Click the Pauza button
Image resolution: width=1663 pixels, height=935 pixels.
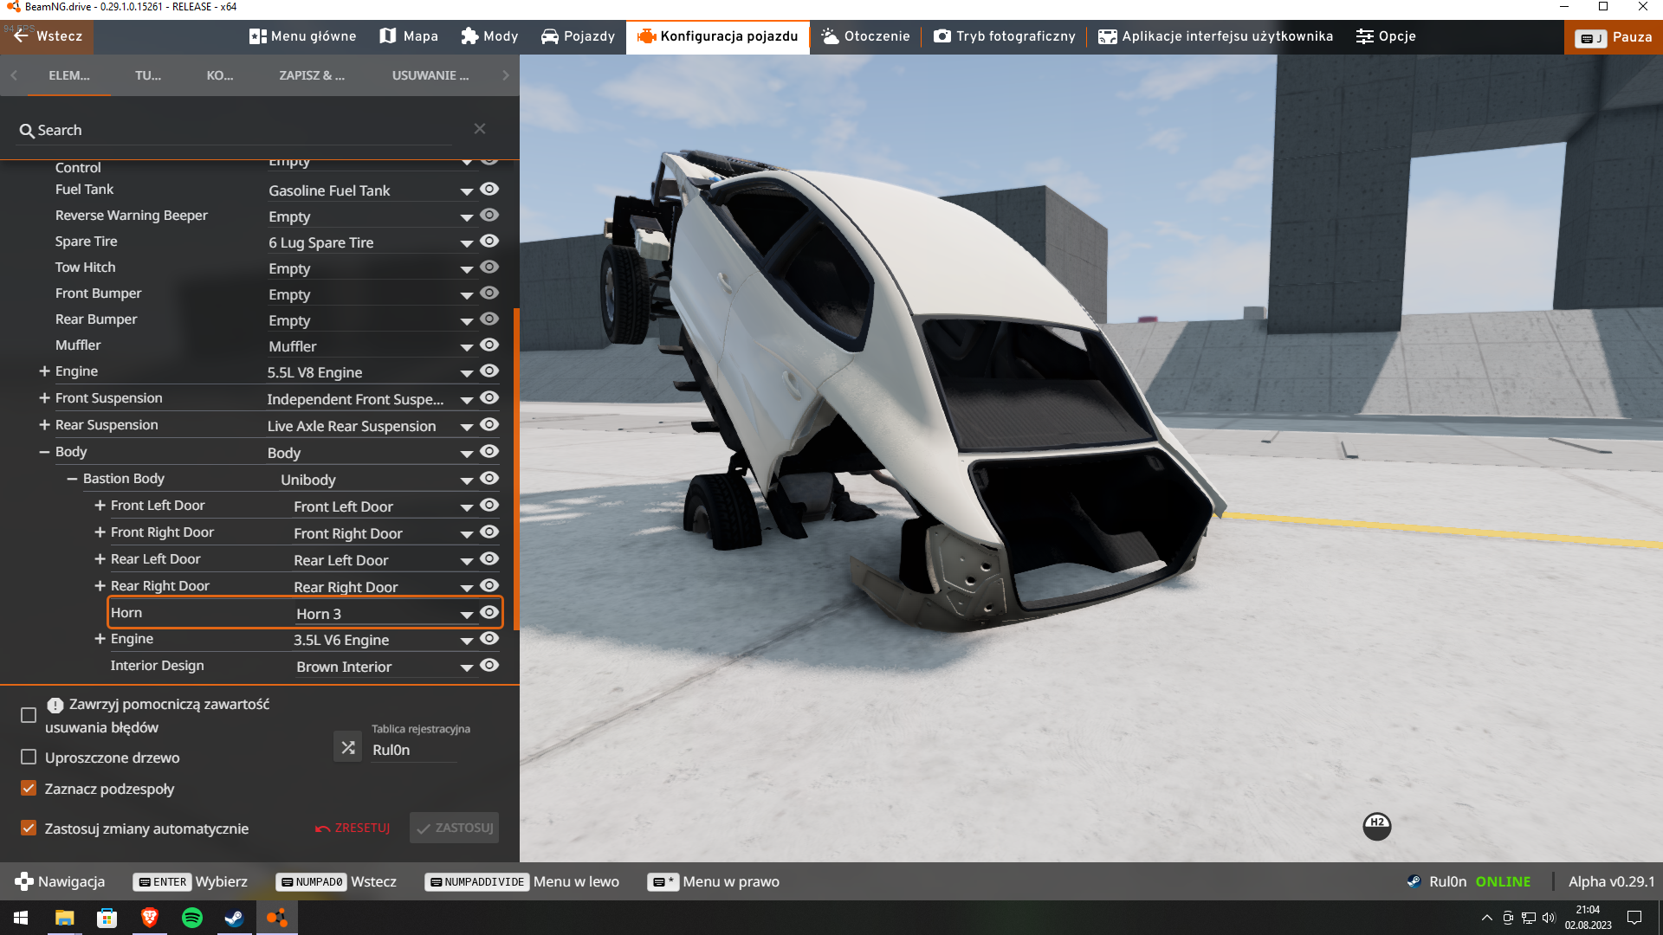pos(1614,37)
